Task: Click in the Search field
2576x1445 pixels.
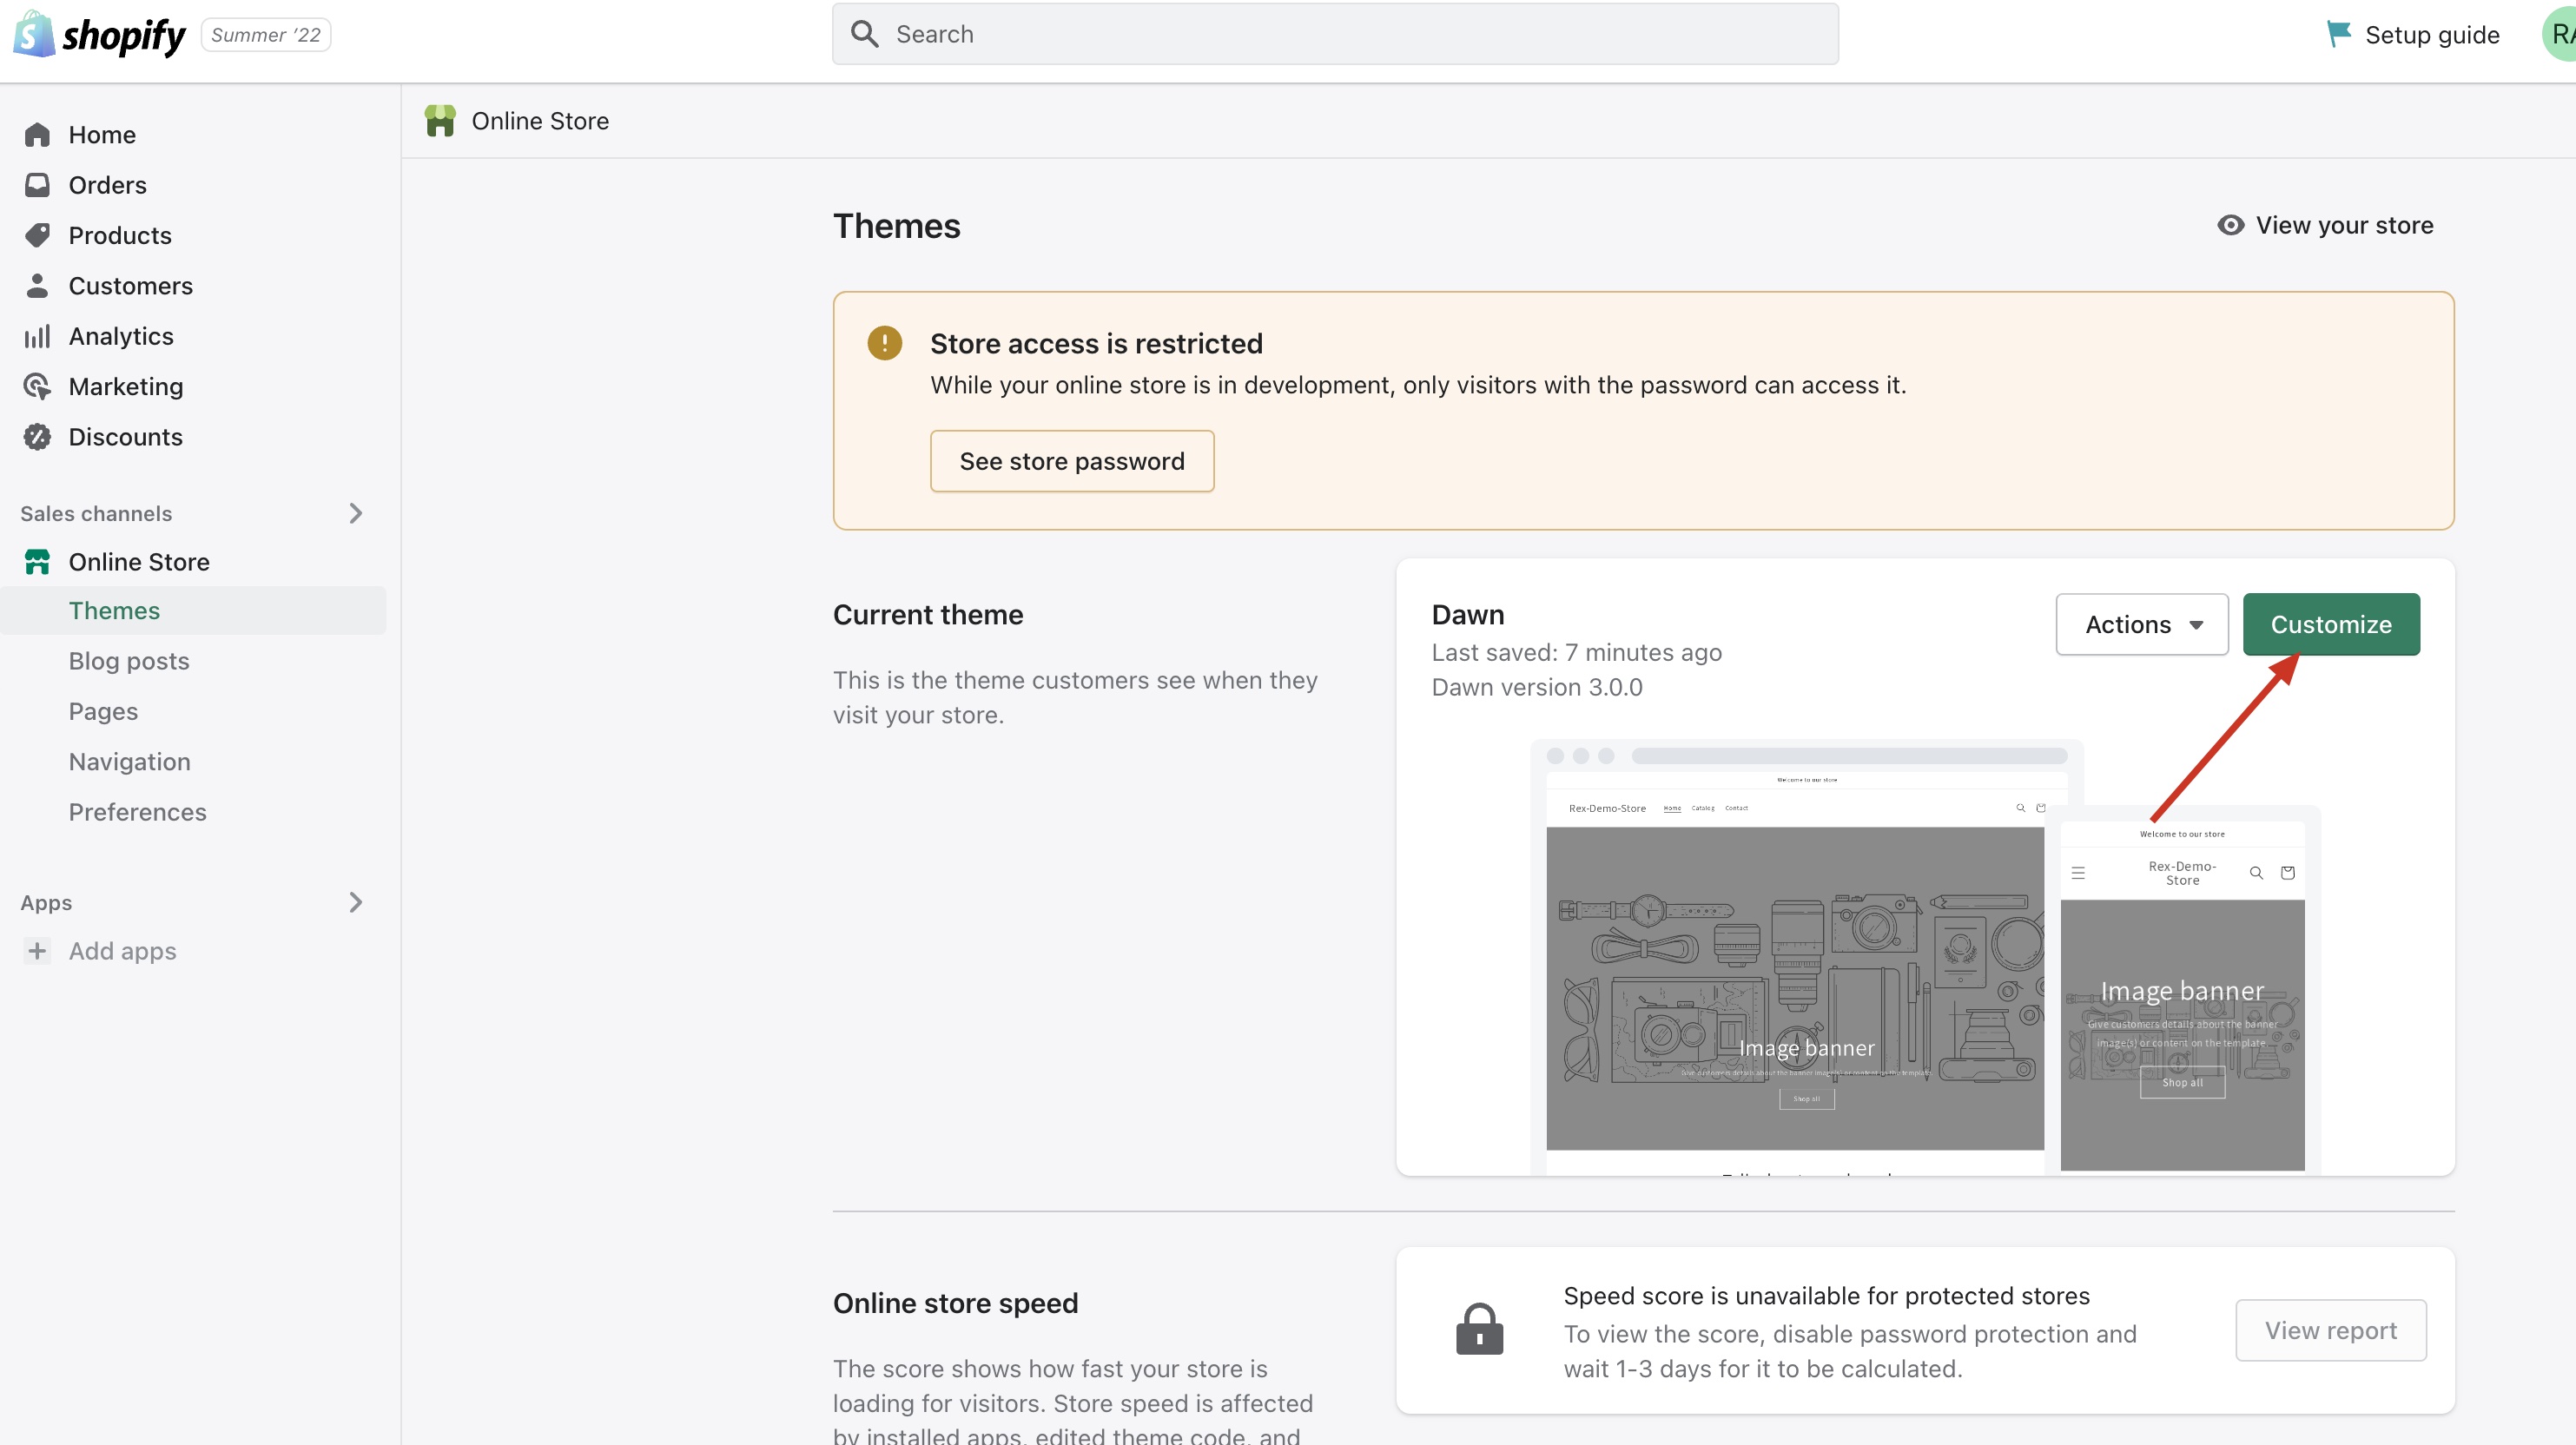Action: [1334, 34]
